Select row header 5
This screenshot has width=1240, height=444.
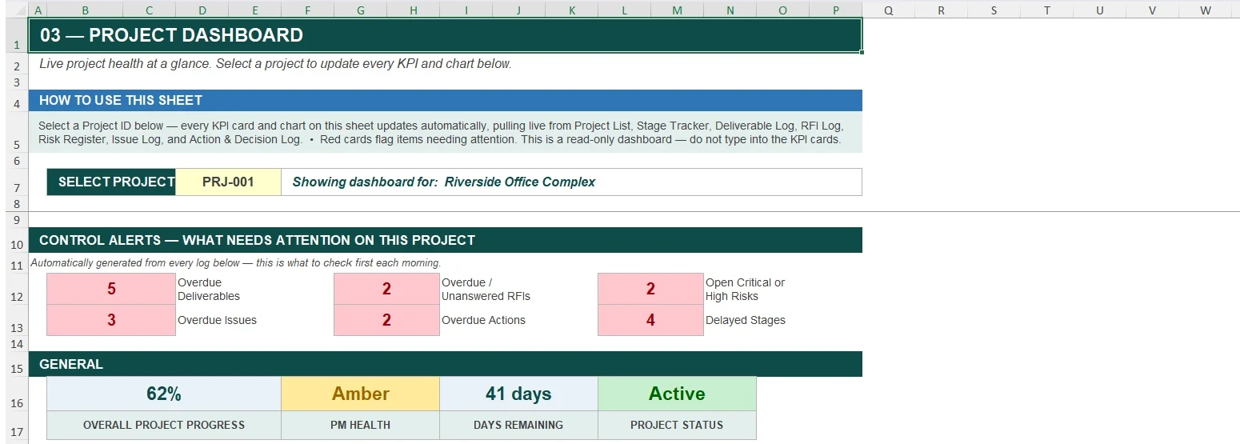(x=16, y=132)
